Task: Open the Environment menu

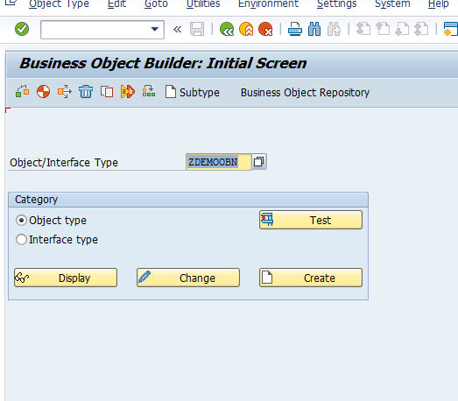Action: point(269,4)
